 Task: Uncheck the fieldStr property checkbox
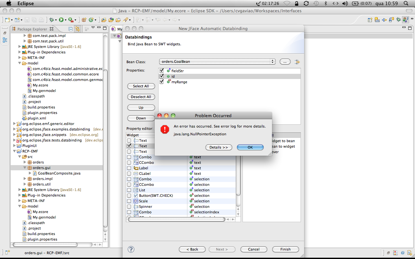coord(161,71)
